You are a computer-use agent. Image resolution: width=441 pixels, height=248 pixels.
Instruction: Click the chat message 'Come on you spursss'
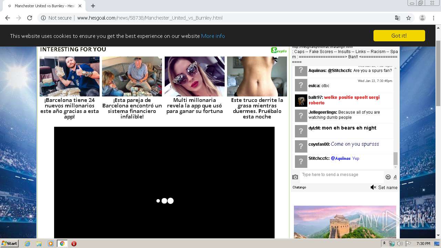click(355, 144)
